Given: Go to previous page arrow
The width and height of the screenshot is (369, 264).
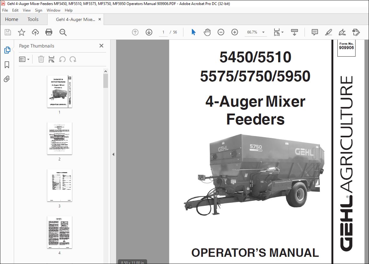Looking at the screenshot, I should coord(135,32).
